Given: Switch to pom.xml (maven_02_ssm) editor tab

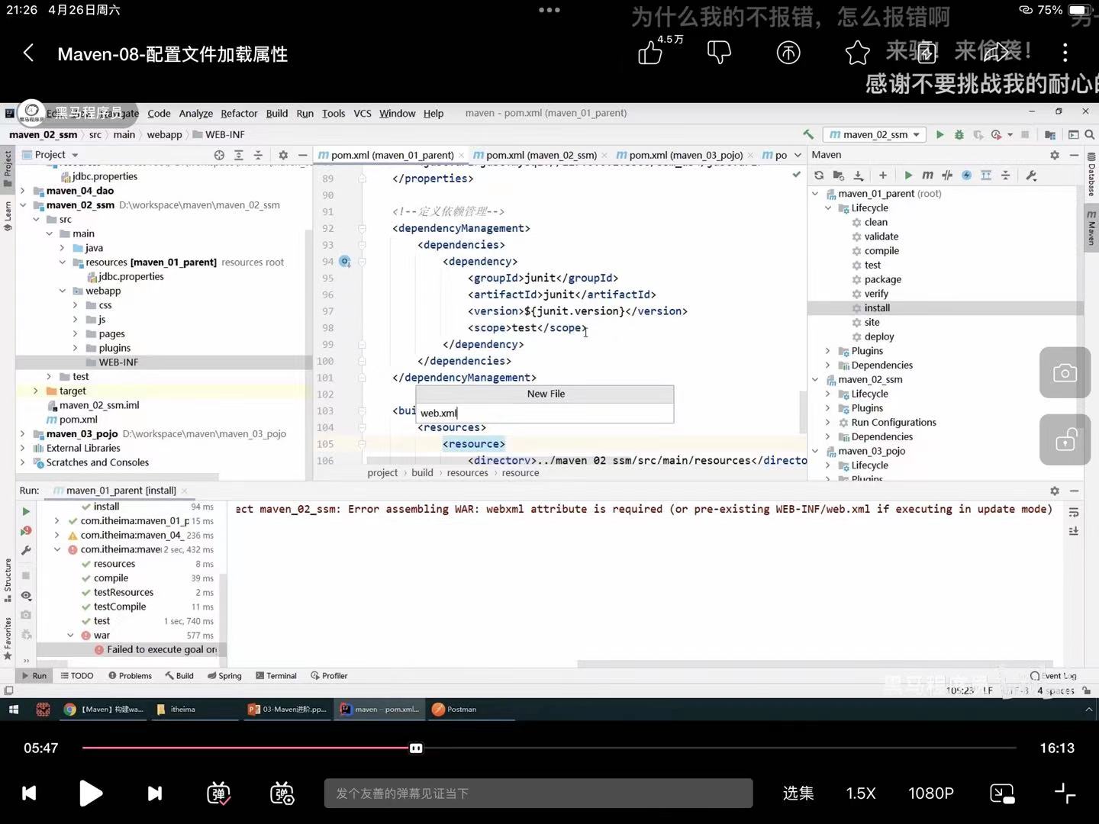Looking at the screenshot, I should click(541, 155).
